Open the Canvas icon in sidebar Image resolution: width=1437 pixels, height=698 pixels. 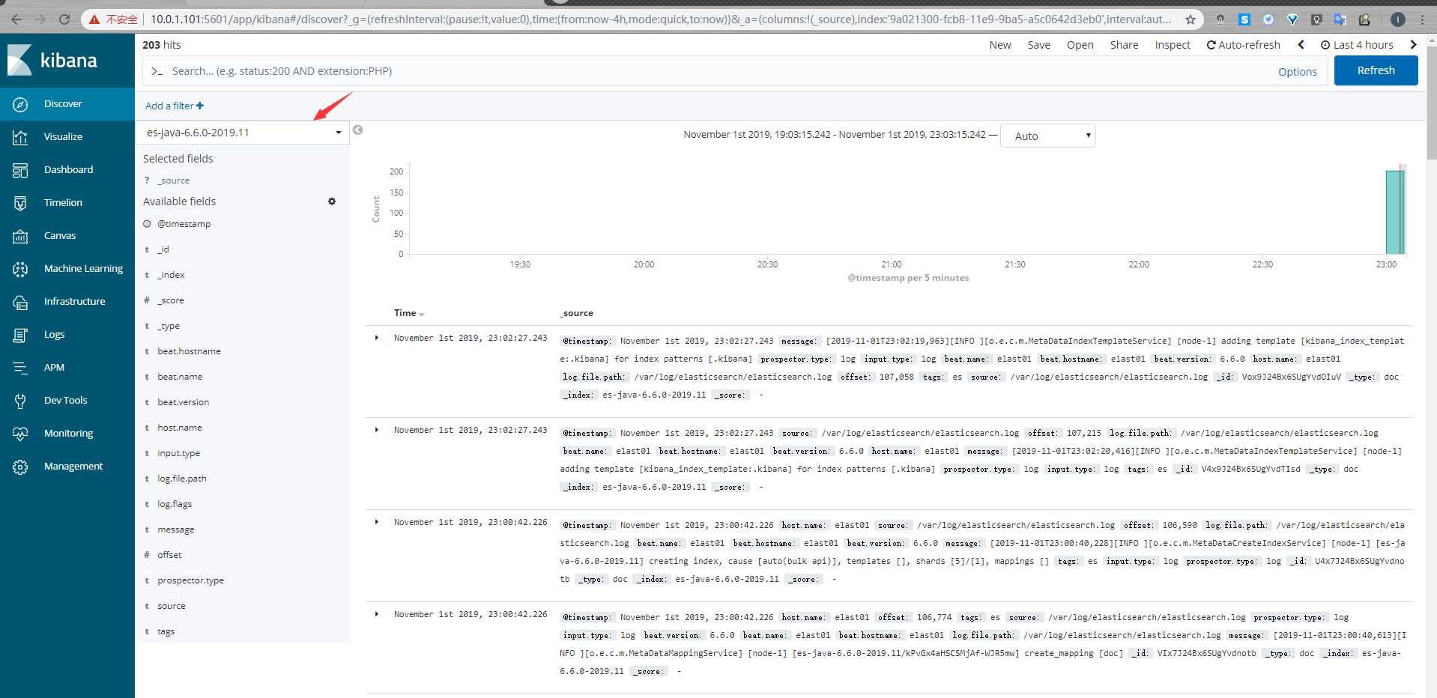[20, 236]
